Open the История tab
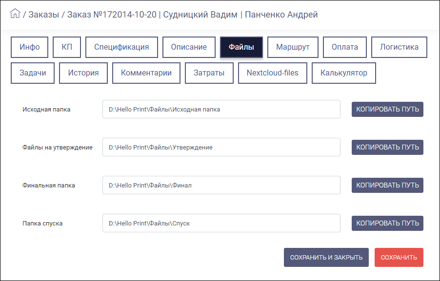The width and height of the screenshot is (440, 281). coord(83,73)
